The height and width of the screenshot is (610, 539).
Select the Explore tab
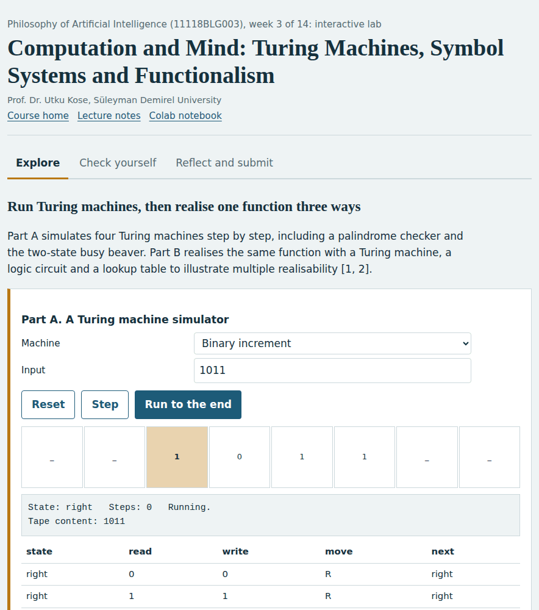point(38,163)
